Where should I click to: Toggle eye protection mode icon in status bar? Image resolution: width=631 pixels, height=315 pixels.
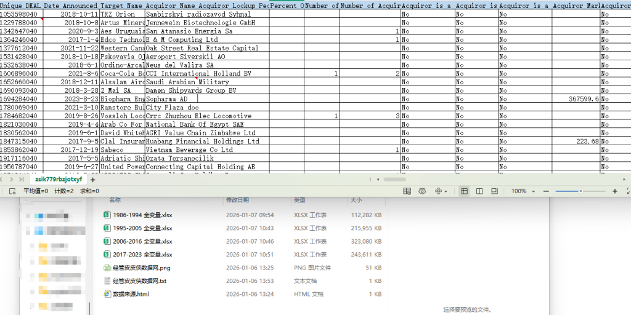point(422,191)
